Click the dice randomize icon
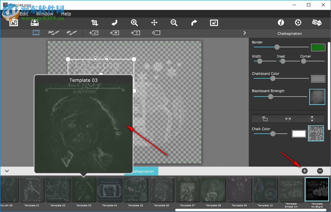The height and width of the screenshot is (212, 331). tap(317, 22)
